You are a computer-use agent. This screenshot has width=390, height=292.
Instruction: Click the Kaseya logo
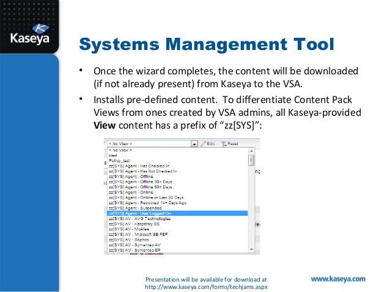point(30,34)
